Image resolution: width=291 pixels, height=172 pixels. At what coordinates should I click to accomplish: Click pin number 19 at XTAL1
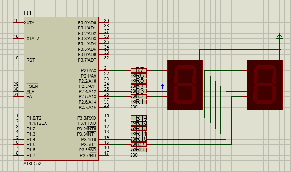16,21
